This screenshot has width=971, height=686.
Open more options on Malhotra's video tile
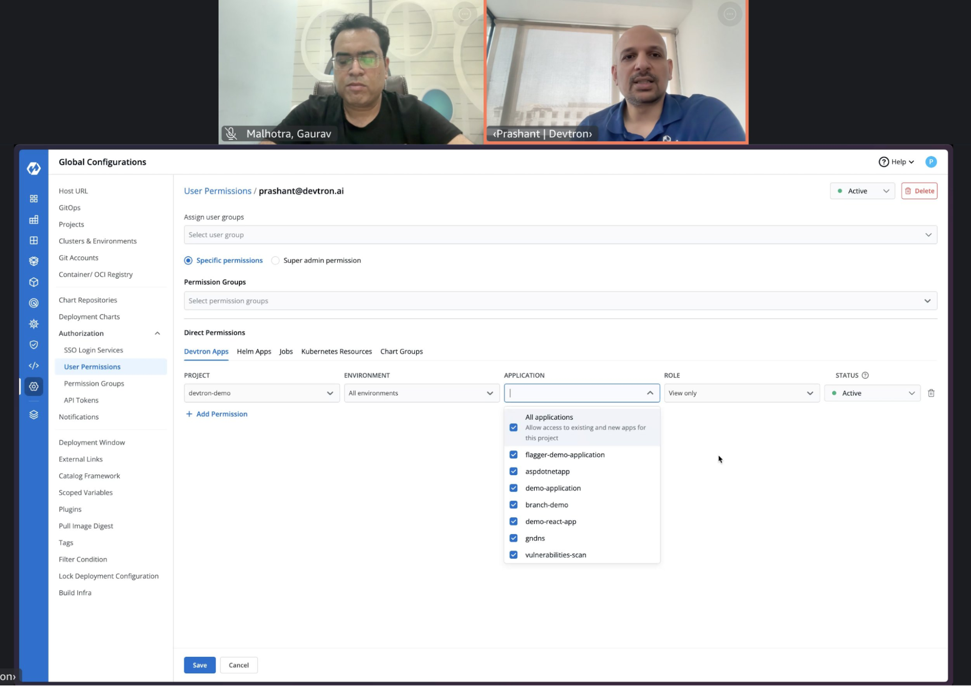(464, 14)
